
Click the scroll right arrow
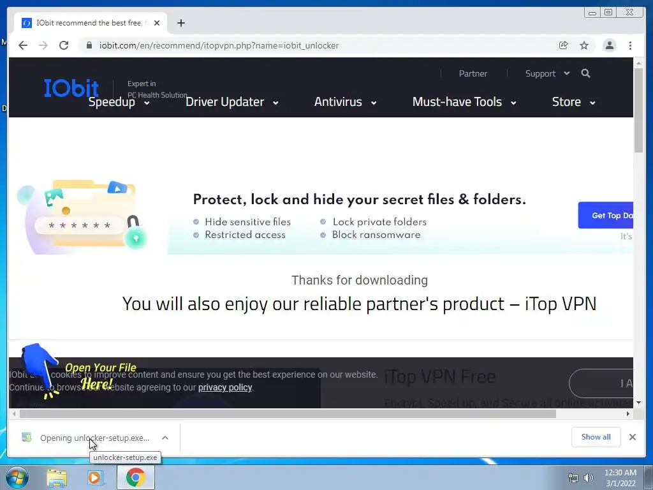628,413
